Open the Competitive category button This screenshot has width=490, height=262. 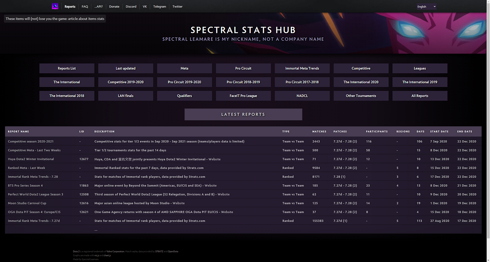(x=361, y=68)
